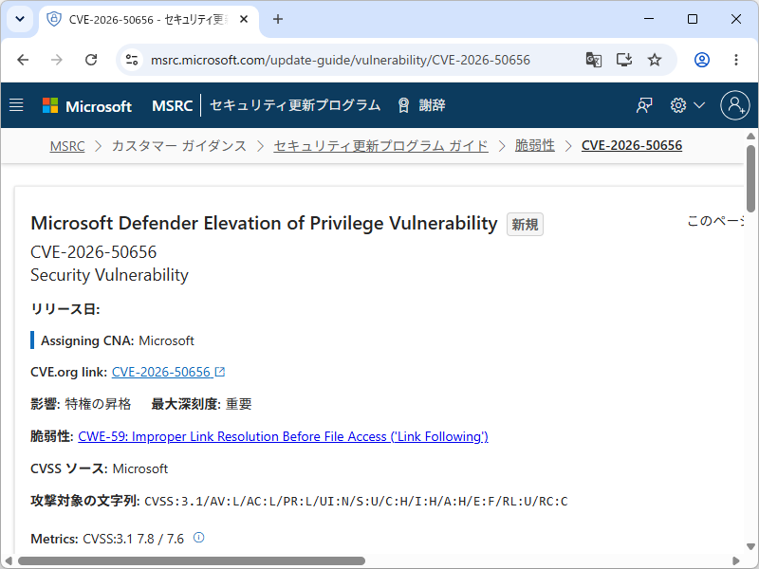Minimize the browser window
This screenshot has height=569, width=759.
(x=649, y=19)
